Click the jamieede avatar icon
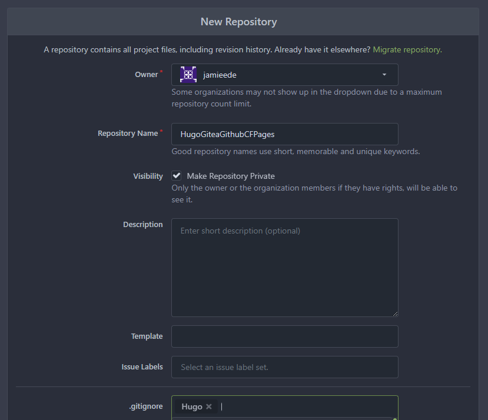Viewport: 488px width, 420px height. click(x=188, y=75)
